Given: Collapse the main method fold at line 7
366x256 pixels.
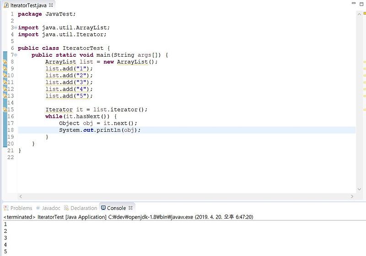Looking at the screenshot, I should coord(16,55).
